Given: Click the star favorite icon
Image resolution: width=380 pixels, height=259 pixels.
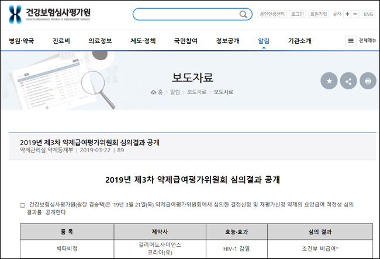Looking at the screenshot, I should click(x=329, y=80).
